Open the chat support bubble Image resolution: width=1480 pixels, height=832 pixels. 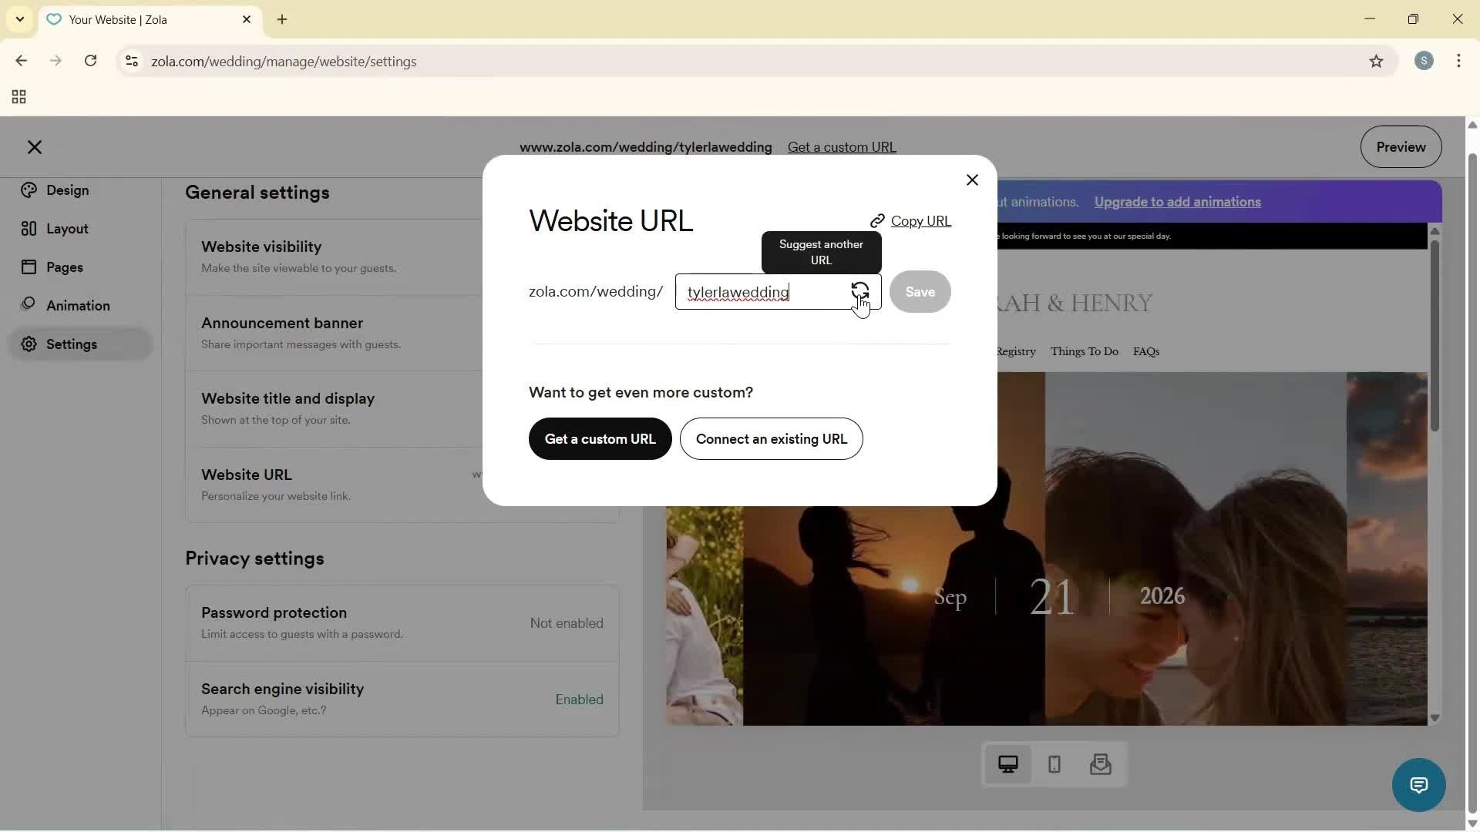pos(1418,784)
